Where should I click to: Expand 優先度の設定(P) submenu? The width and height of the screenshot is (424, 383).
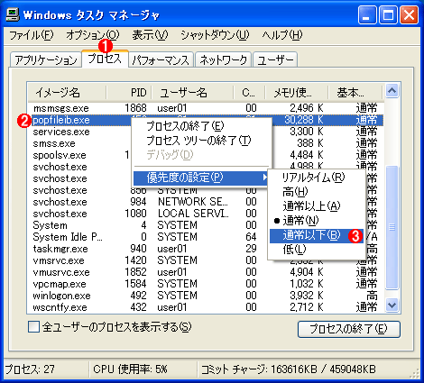(x=201, y=178)
